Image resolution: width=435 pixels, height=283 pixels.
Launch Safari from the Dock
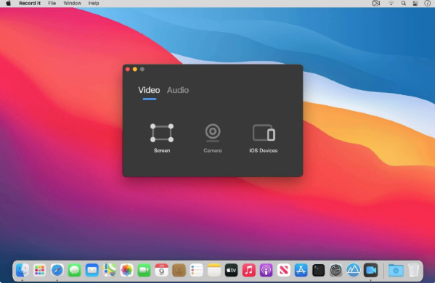57,270
